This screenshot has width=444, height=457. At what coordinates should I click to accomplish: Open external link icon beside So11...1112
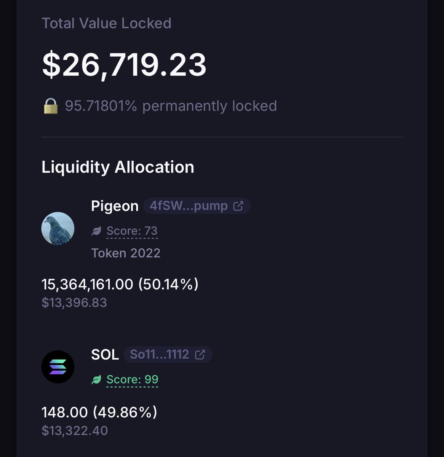point(200,355)
